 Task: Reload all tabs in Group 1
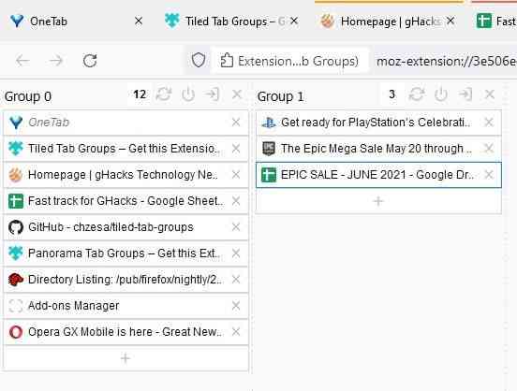pyautogui.click(x=417, y=94)
